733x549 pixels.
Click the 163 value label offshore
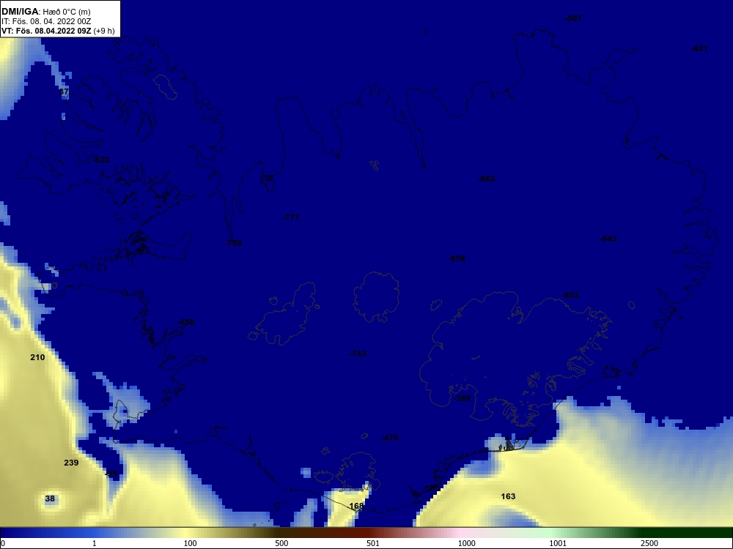coord(508,496)
